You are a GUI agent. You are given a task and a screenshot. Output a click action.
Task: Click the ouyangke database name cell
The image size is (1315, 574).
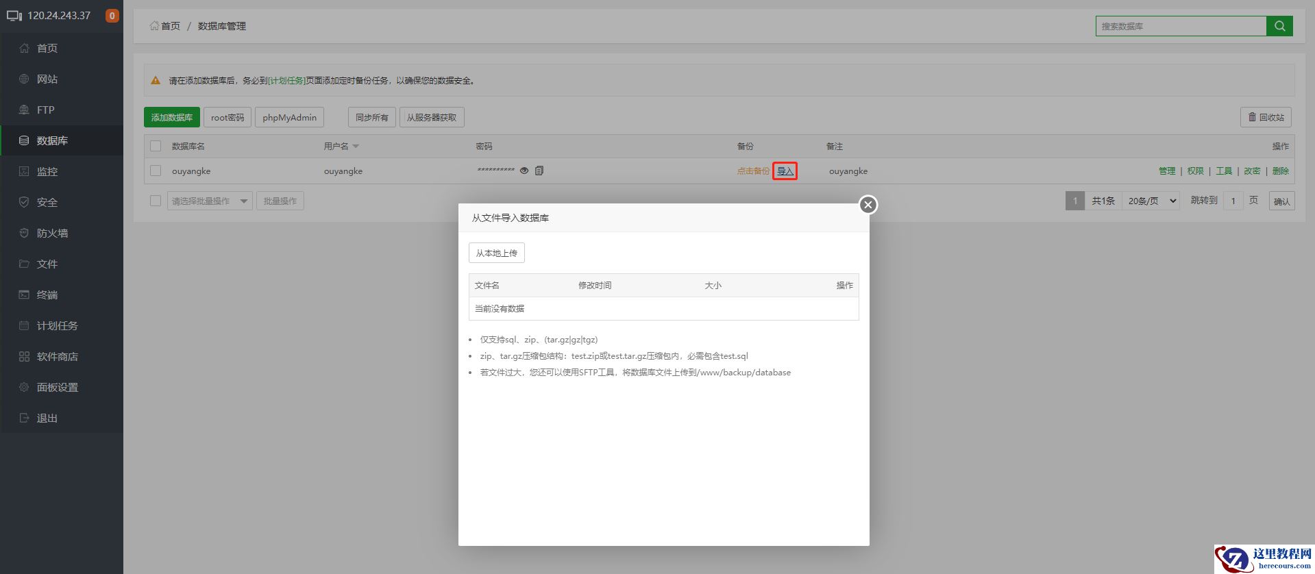(x=191, y=171)
